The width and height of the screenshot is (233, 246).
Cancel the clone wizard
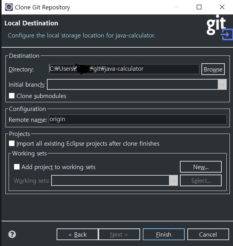pyautogui.click(x=208, y=234)
